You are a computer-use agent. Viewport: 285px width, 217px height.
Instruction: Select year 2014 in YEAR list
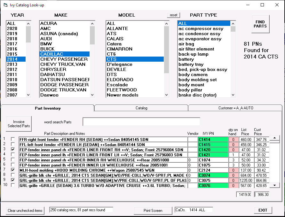click(x=16, y=59)
